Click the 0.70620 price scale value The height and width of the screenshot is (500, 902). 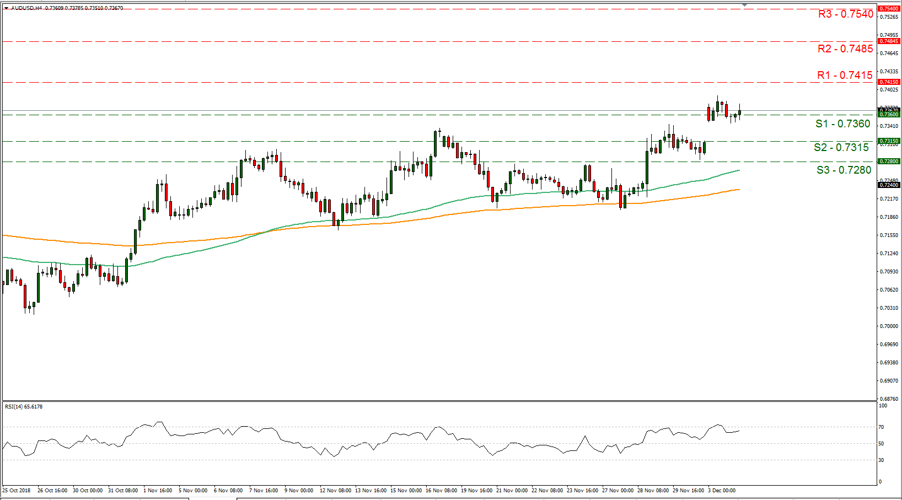click(x=889, y=290)
